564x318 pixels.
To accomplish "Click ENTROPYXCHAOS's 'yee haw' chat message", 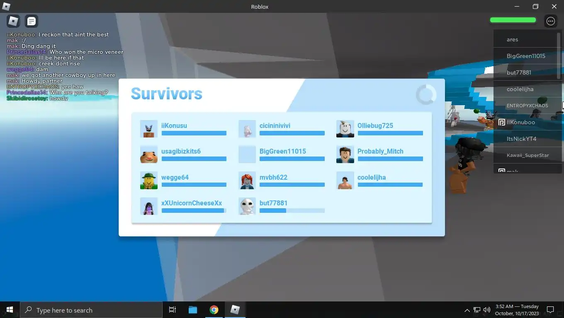I will click(45, 87).
